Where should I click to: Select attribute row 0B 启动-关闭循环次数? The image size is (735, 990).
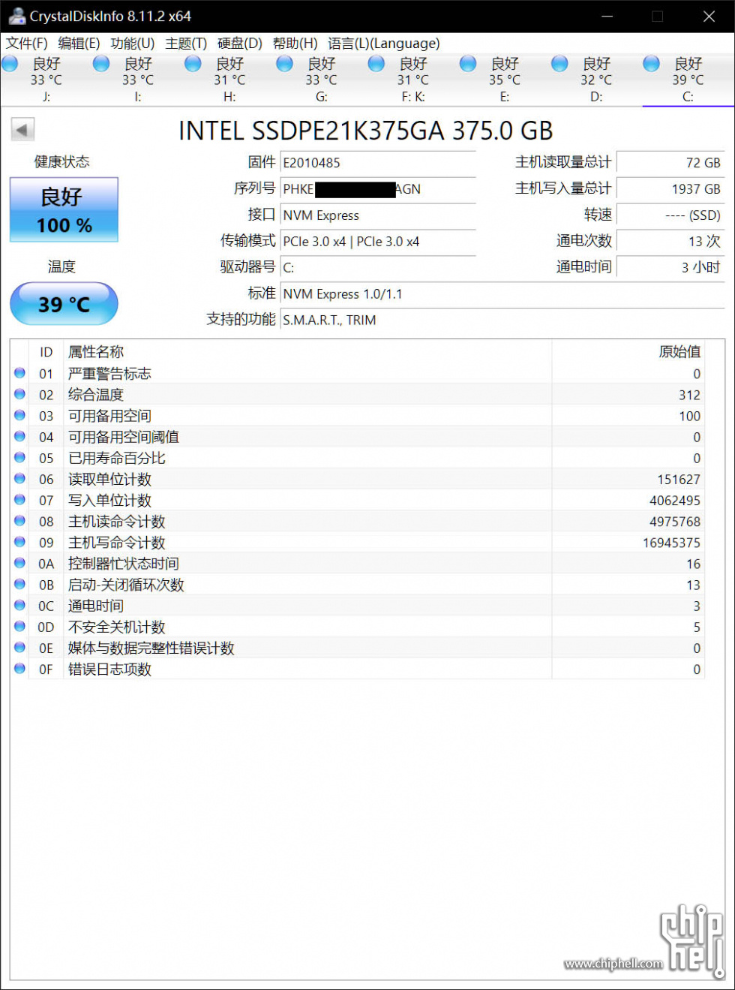357,584
